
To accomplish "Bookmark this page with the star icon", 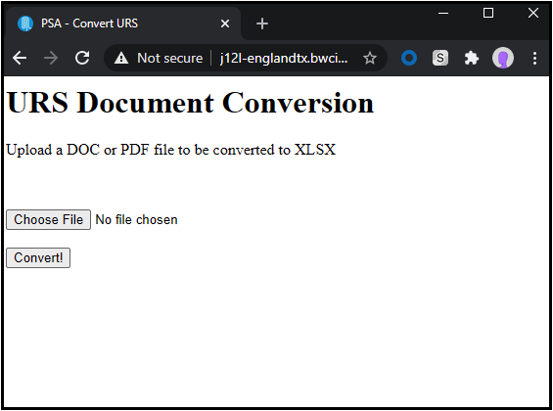I will pos(370,58).
